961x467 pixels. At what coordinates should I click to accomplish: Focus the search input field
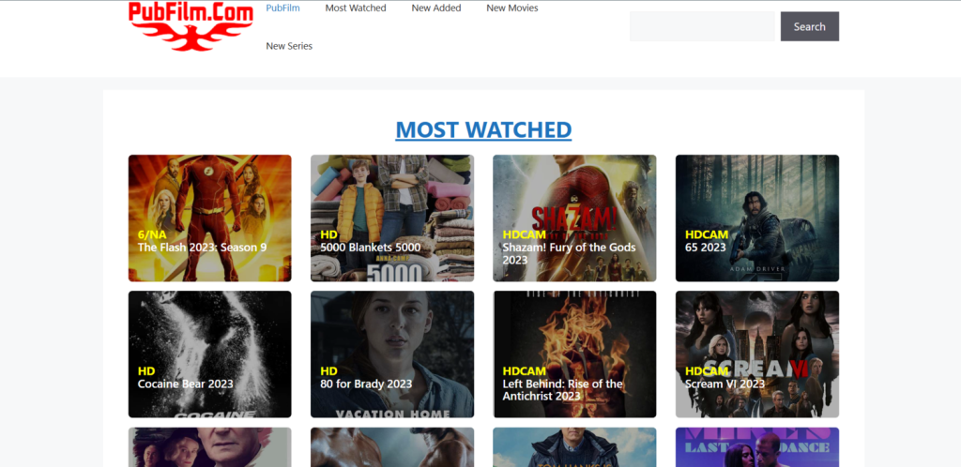coord(702,26)
